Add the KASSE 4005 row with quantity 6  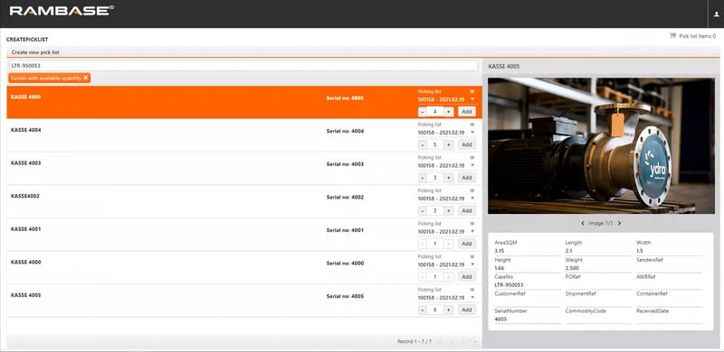pyautogui.click(x=467, y=310)
